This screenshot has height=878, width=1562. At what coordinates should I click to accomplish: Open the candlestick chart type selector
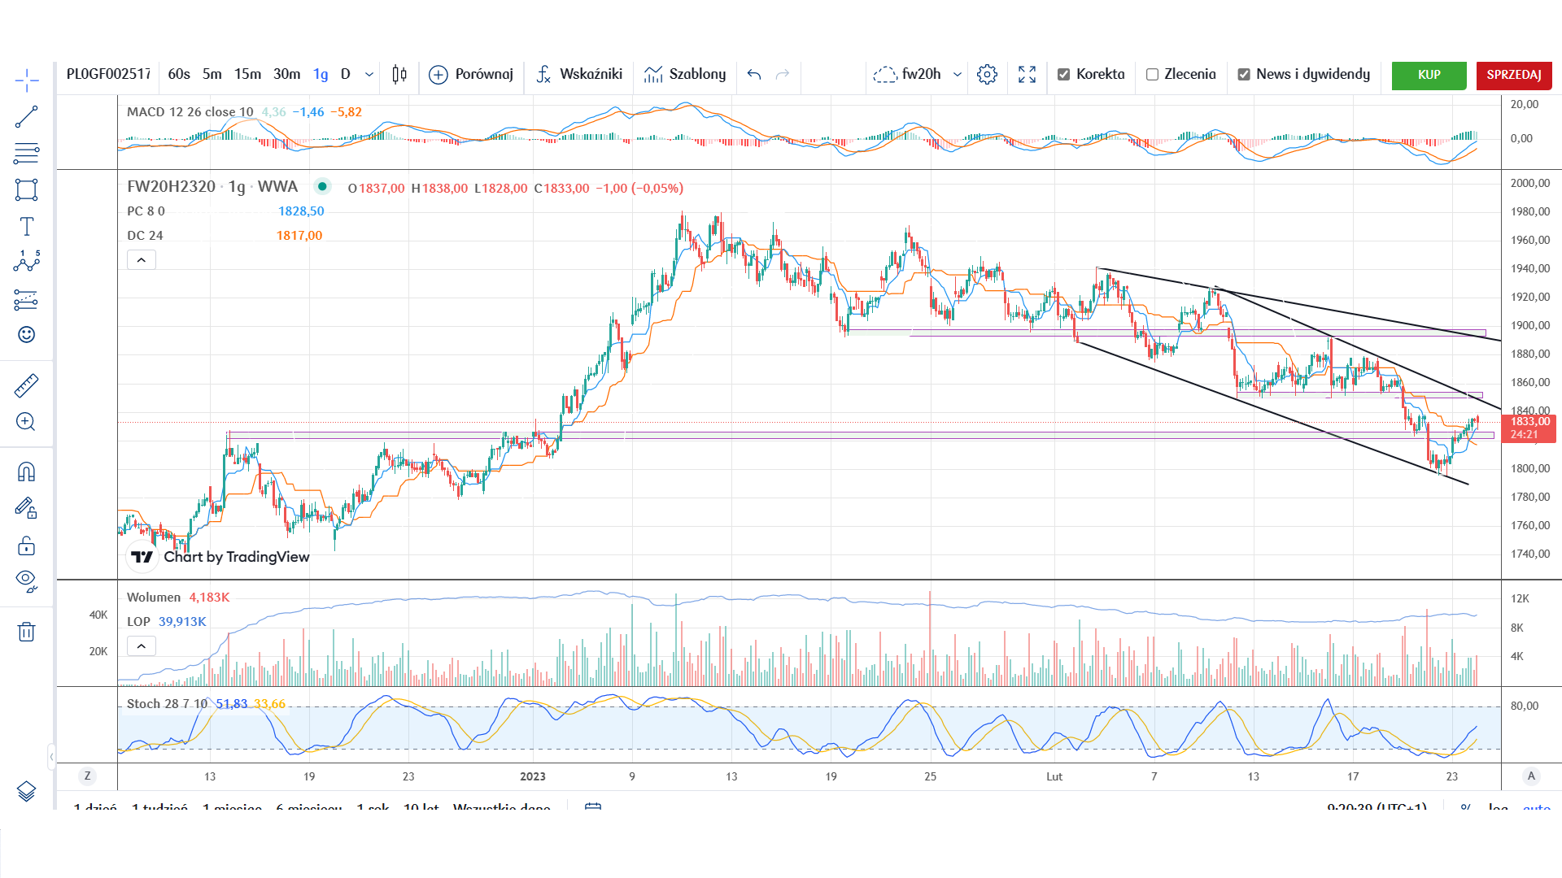[x=399, y=75]
